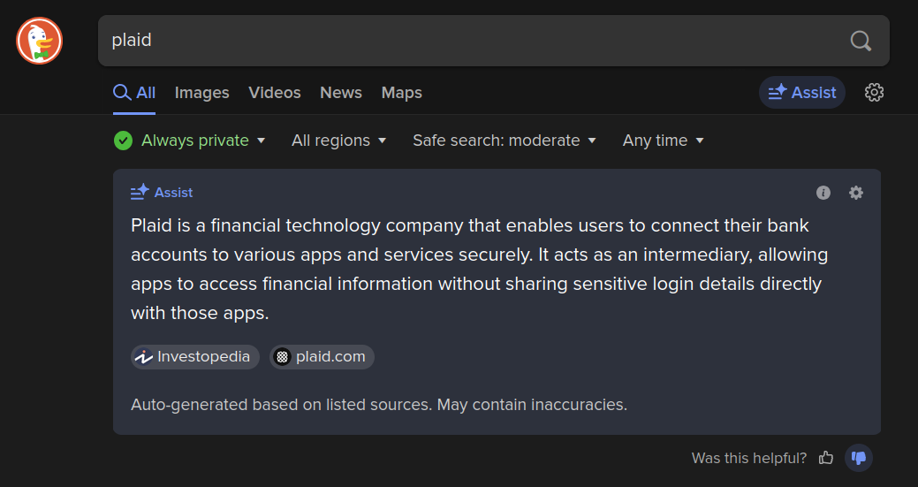Expand the Any time filter
This screenshot has height=487, width=918.
[x=664, y=141]
